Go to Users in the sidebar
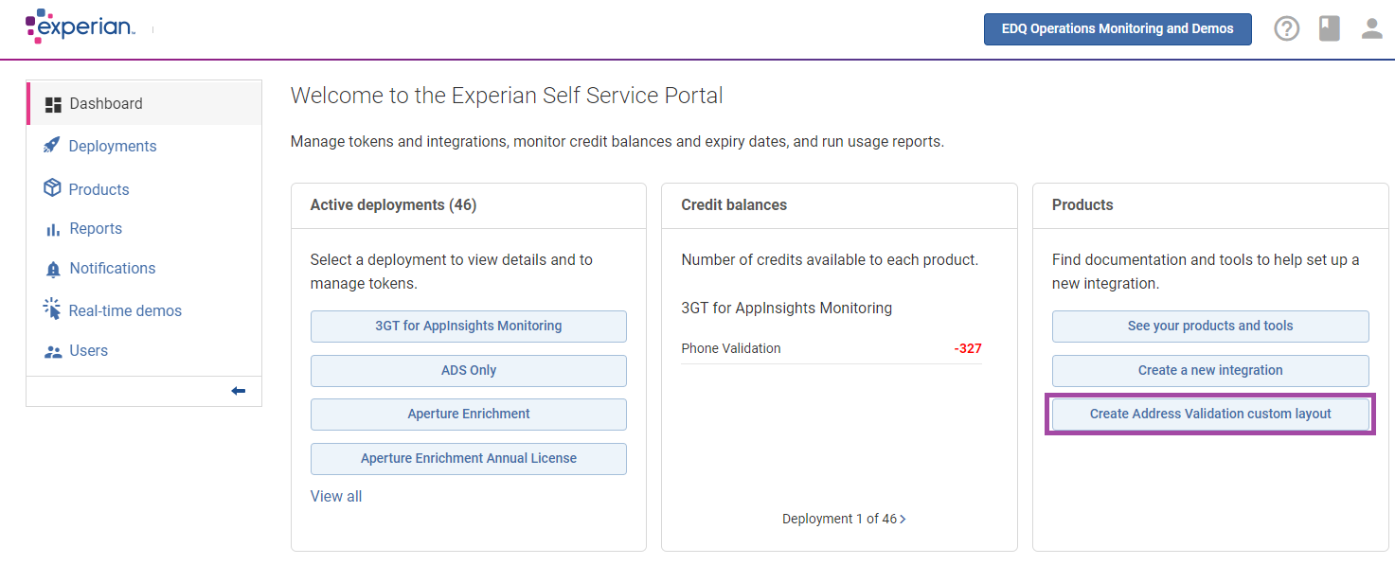Screen dimensions: 1395x565 point(88,350)
